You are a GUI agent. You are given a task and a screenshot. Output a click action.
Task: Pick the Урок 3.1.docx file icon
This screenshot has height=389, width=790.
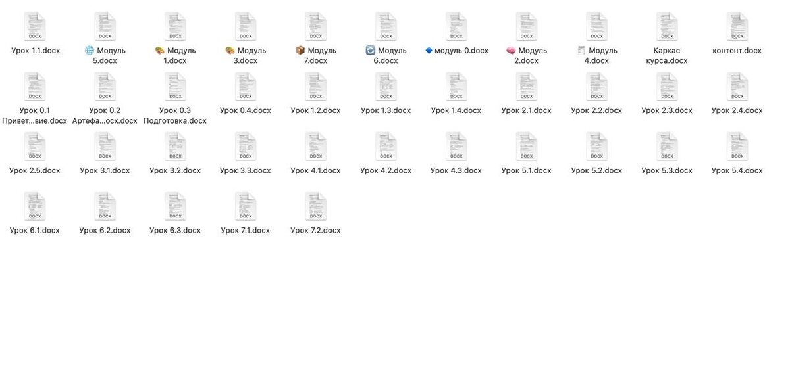(105, 147)
